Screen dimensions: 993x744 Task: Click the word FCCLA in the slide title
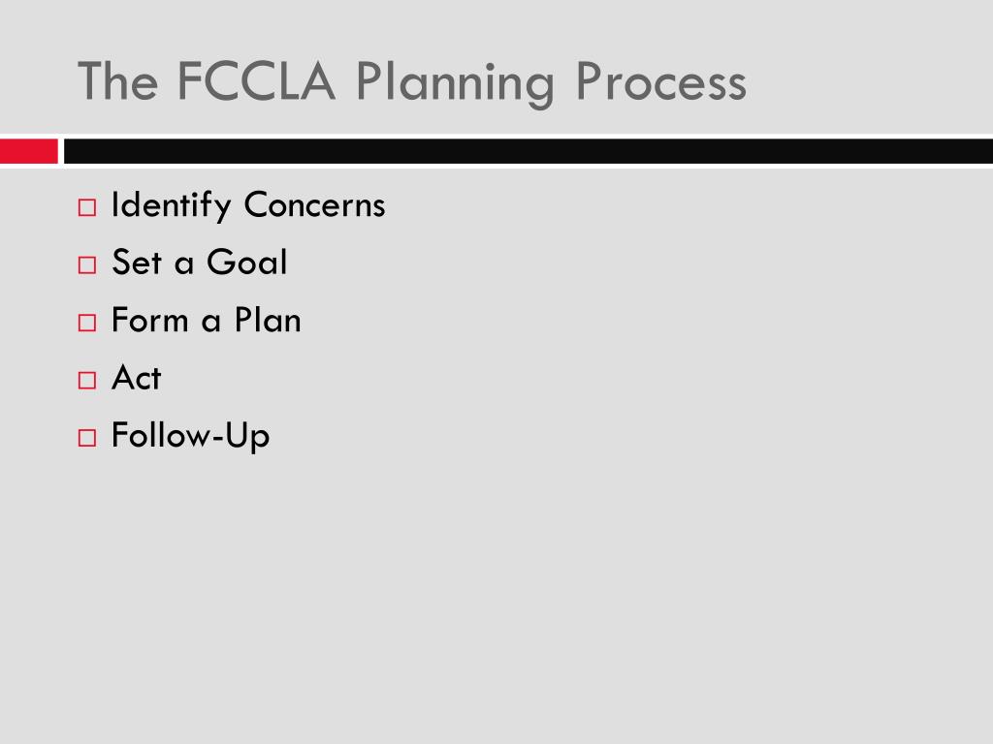(x=256, y=81)
